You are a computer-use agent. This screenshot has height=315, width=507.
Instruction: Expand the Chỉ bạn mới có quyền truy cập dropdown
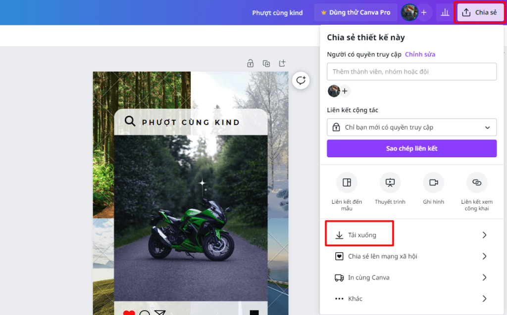411,127
